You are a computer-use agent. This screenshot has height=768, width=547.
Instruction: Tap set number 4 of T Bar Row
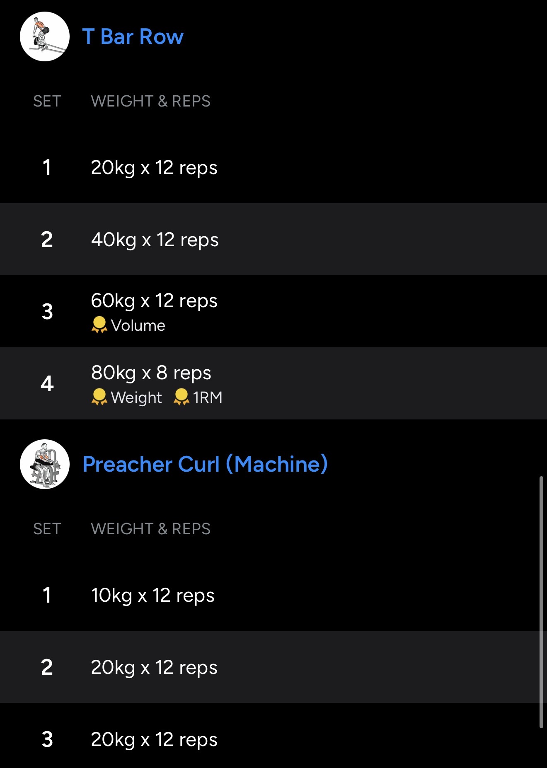[47, 384]
